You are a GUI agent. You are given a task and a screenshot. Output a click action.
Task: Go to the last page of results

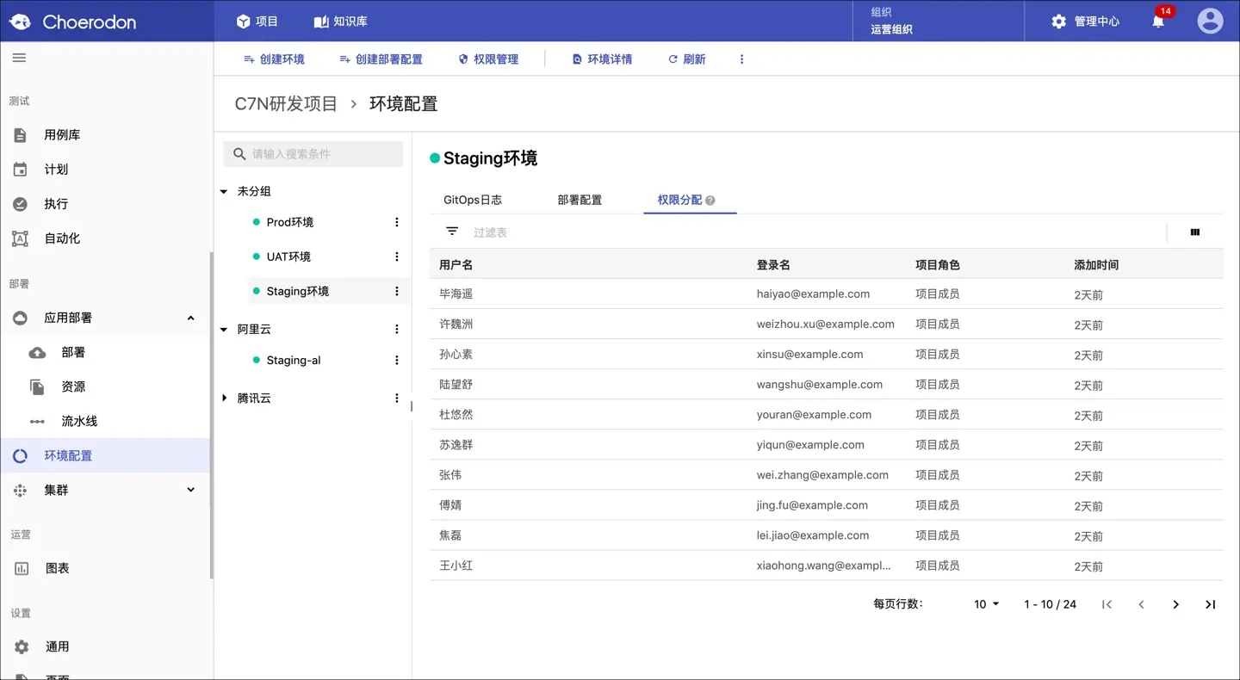pos(1210,604)
